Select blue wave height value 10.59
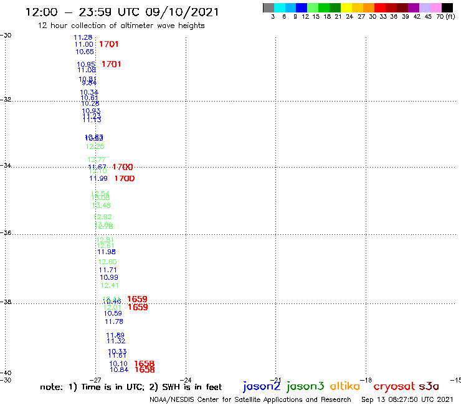Viewport: 461px width, 405px height. 113,313
